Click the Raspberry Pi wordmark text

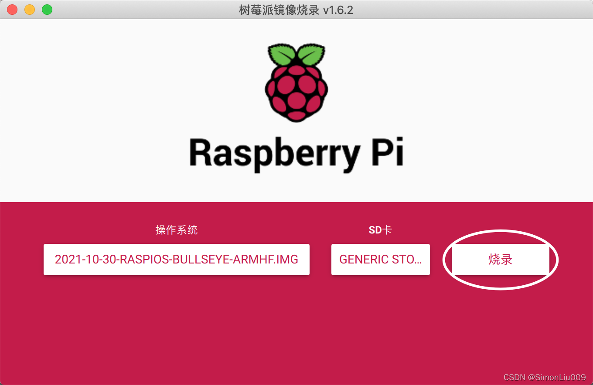[x=296, y=155]
